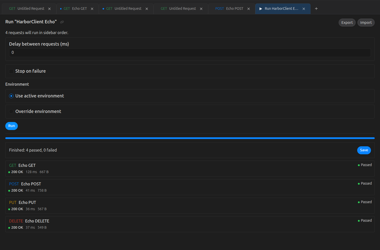Screen dimensions: 380x250
Task: Enable the Stop on failure checkbox
Action: 11,71
